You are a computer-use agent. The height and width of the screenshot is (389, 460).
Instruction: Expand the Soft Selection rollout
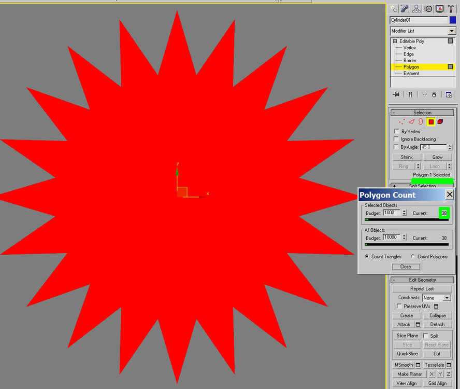click(x=422, y=186)
